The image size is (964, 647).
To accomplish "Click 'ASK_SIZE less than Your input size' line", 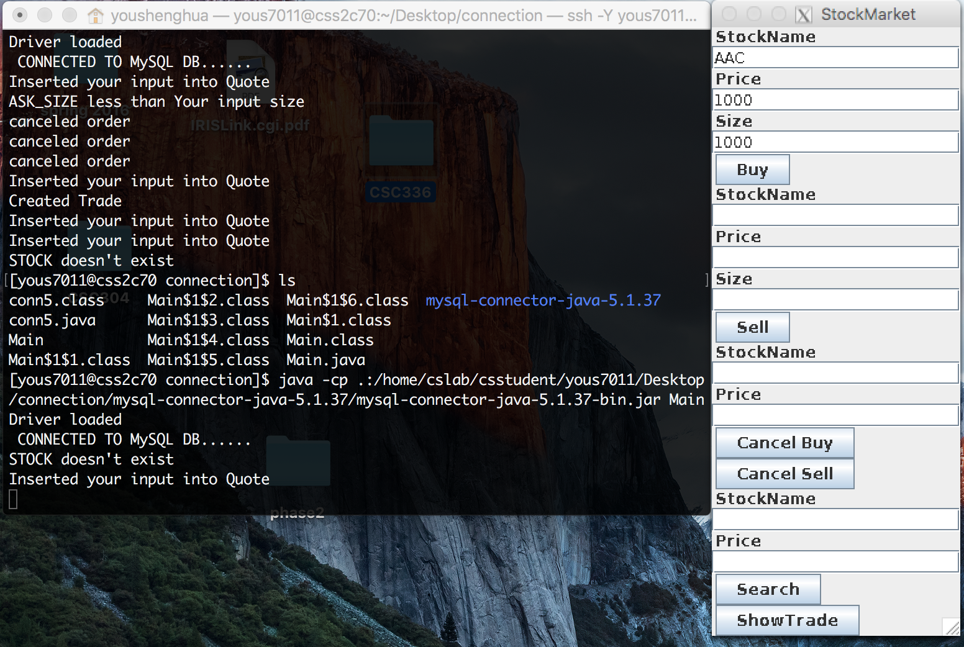I will pos(157,102).
